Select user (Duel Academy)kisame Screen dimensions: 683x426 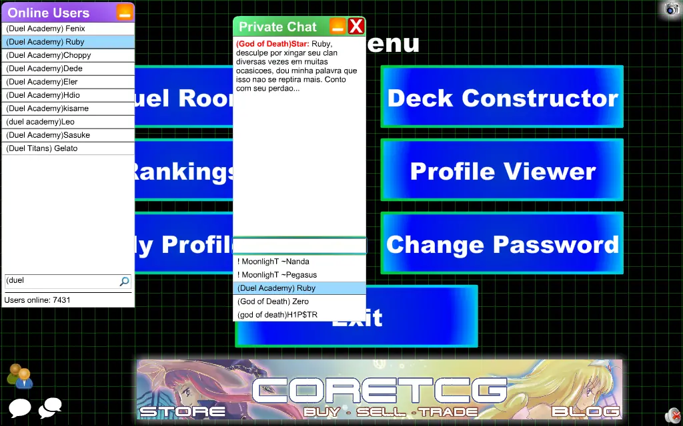(68, 108)
